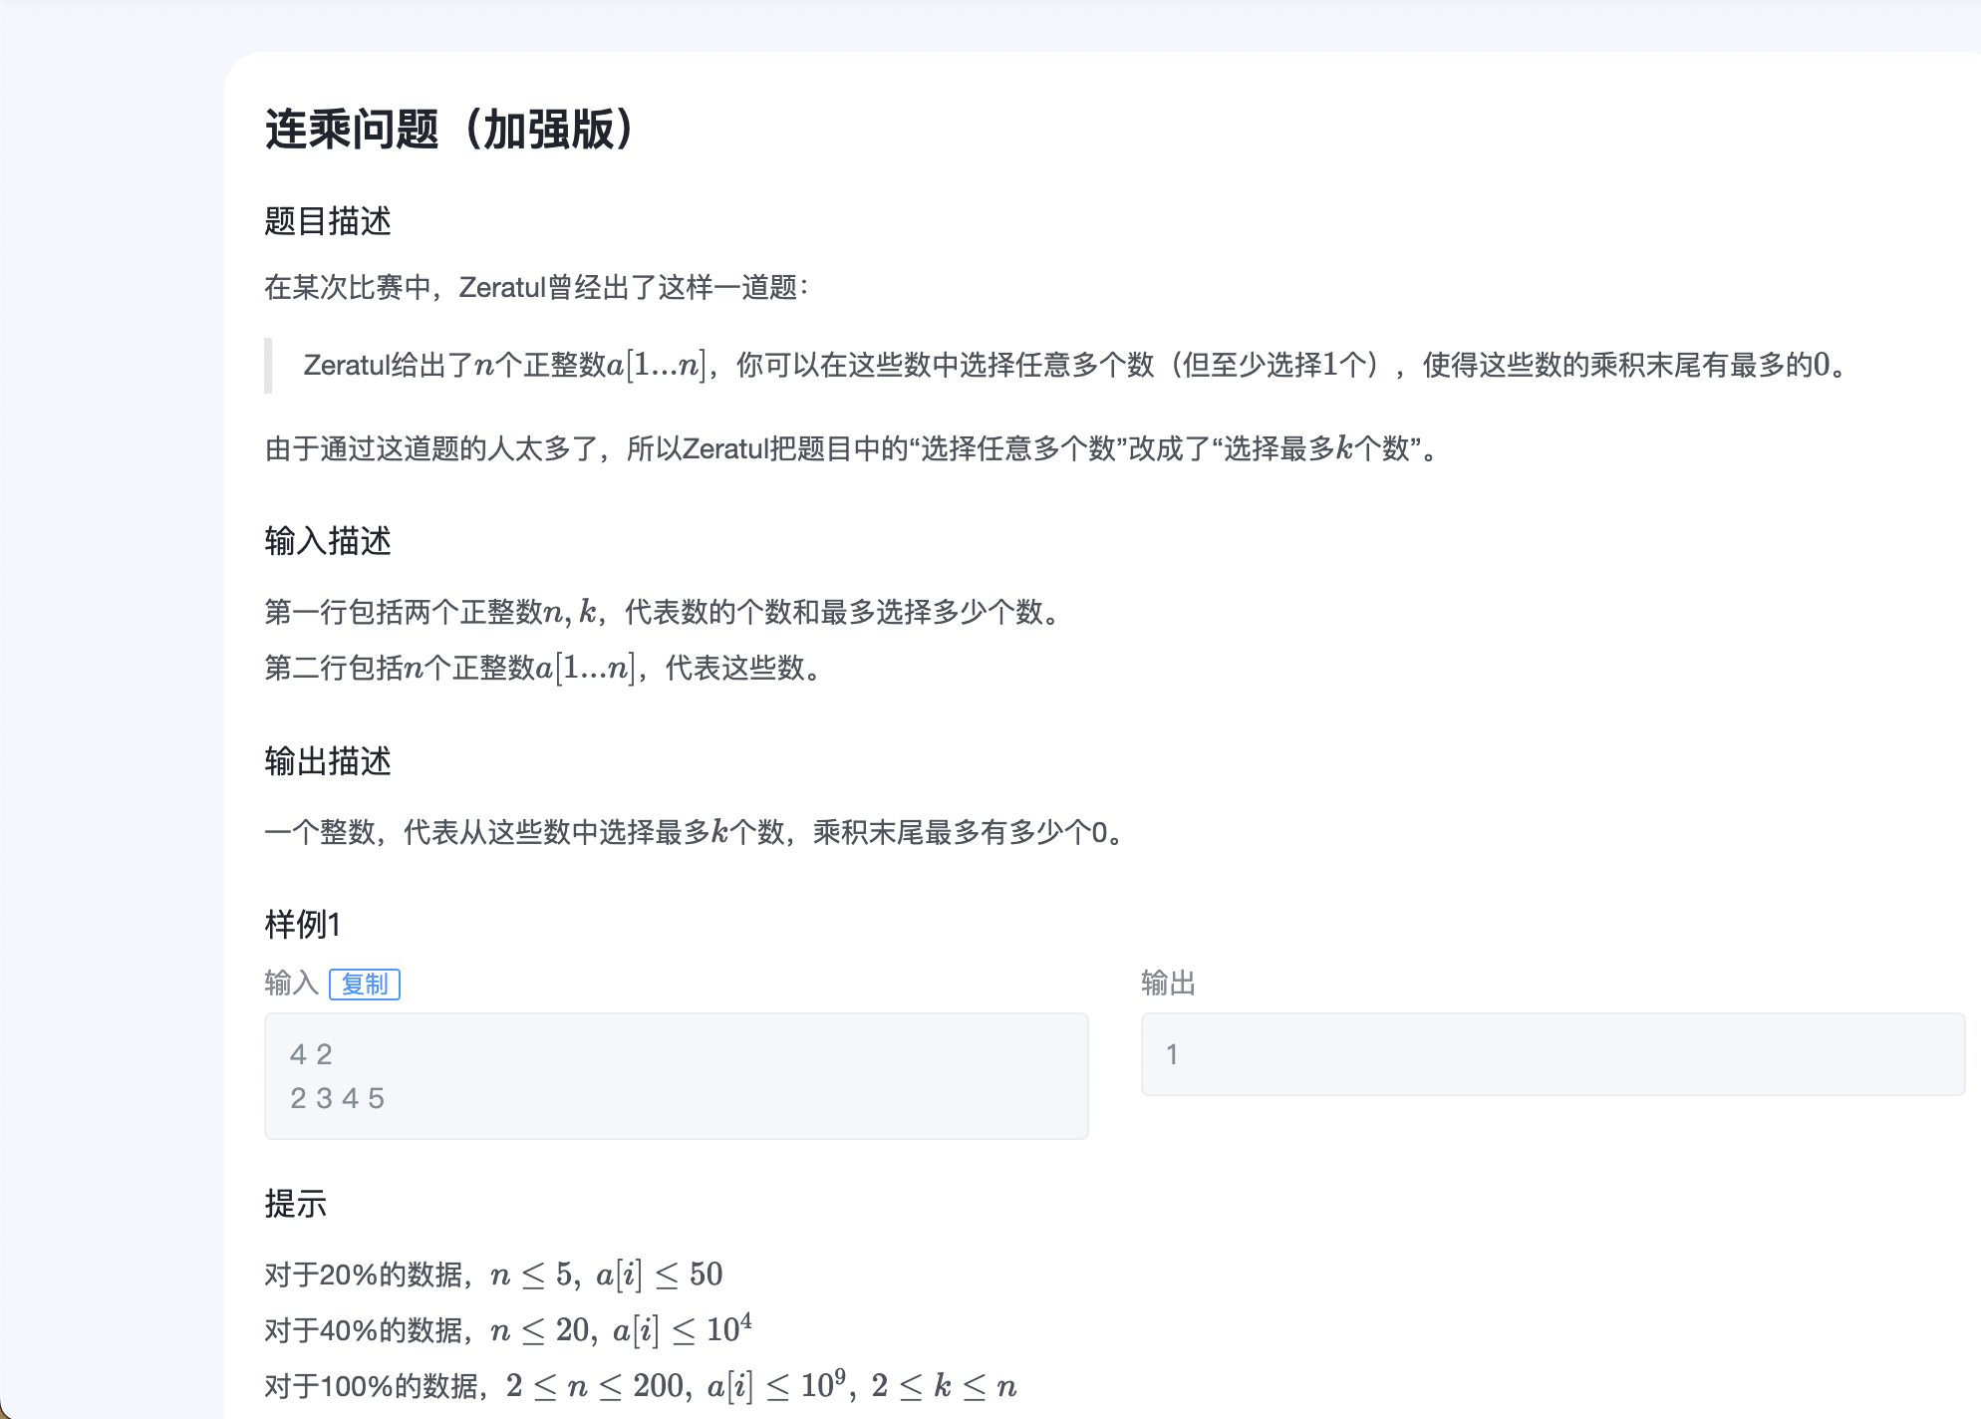Click the 提示 section heading
Screen dimensions: 1981x1419
pyautogui.click(x=296, y=1204)
